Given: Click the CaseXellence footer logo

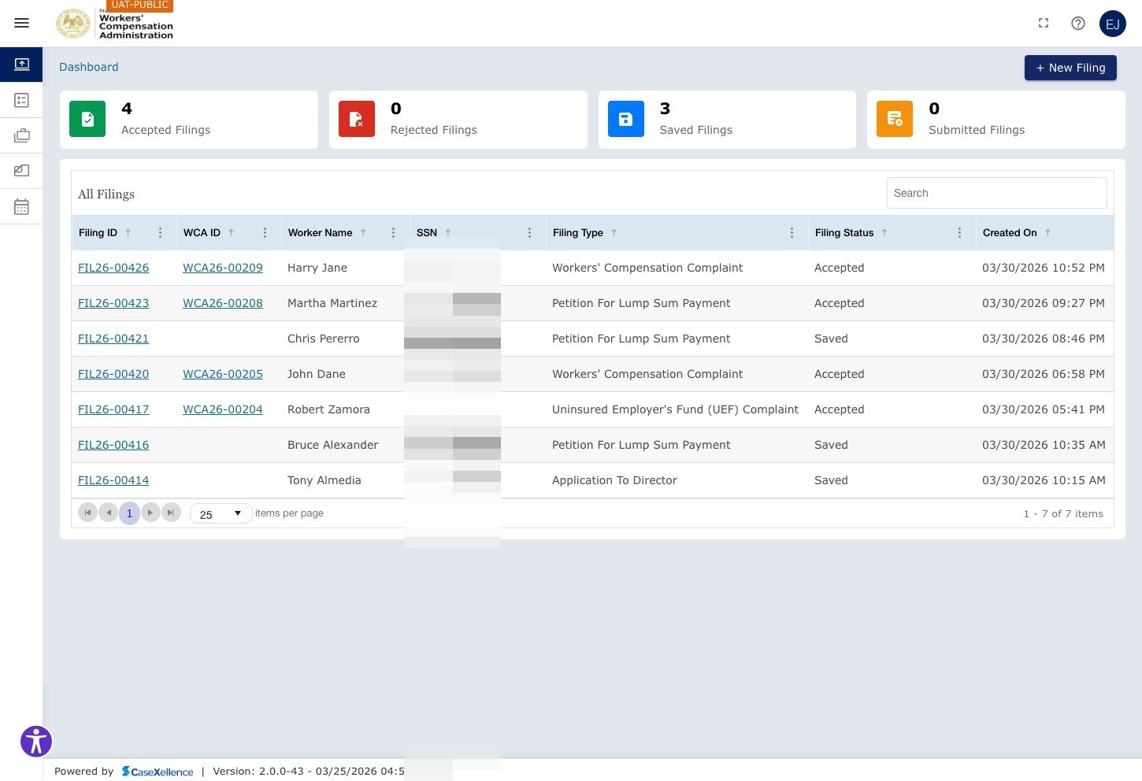Looking at the screenshot, I should pyautogui.click(x=158, y=772).
